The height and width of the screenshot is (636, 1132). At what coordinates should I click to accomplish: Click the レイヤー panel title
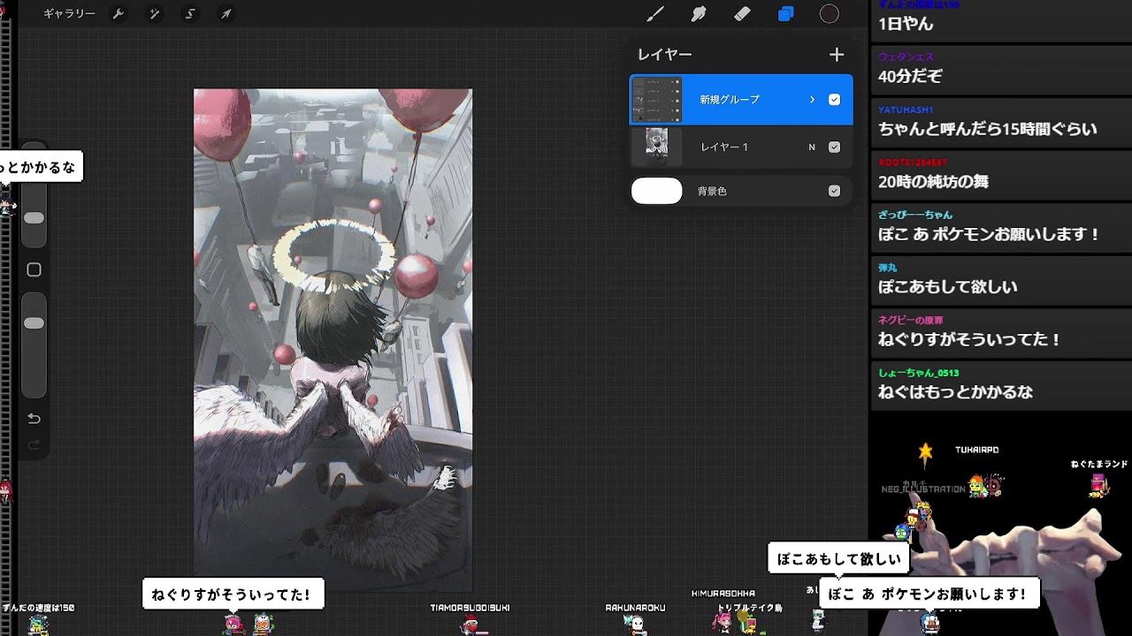[665, 55]
